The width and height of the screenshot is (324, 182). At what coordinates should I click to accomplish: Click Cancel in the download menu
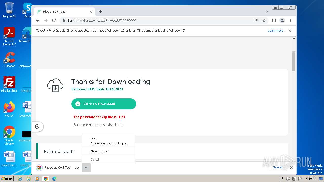click(x=108, y=160)
